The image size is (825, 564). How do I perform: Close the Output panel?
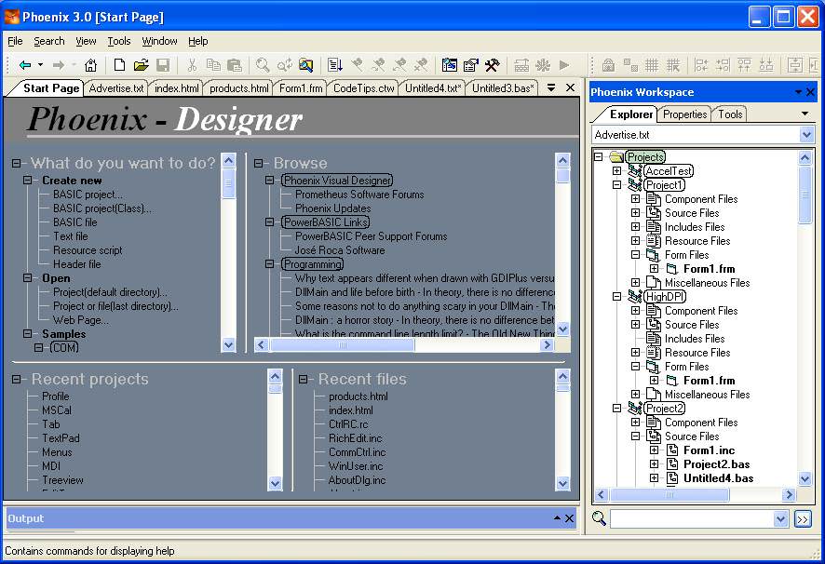coord(569,518)
